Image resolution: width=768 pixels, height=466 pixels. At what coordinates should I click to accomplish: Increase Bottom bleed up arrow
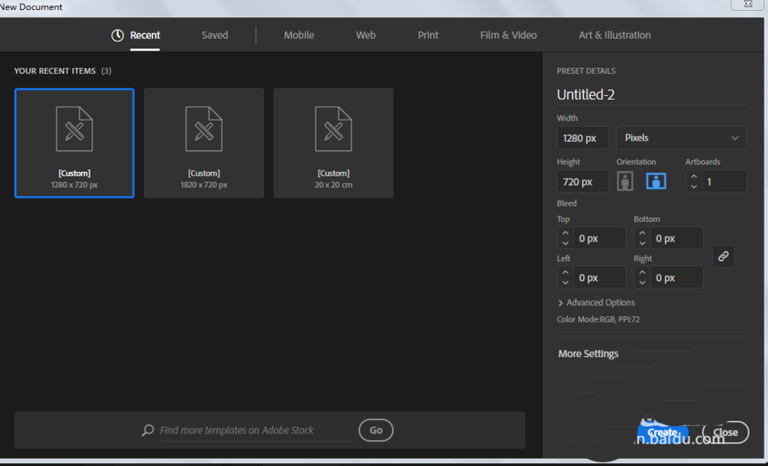click(x=642, y=233)
